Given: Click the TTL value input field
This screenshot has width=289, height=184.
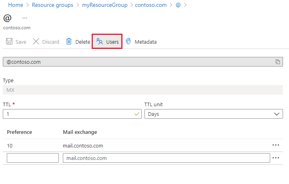Looking at the screenshot, I should tap(68, 114).
